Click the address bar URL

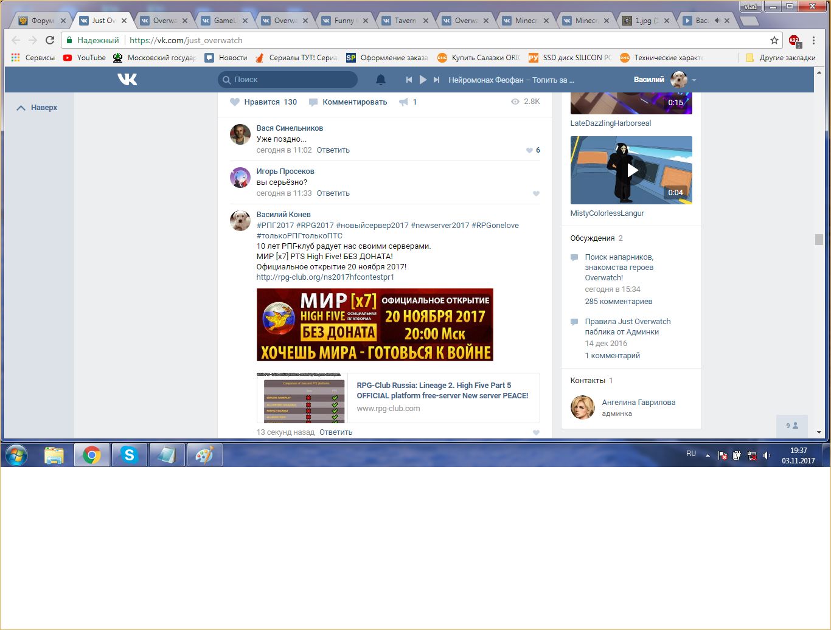(186, 40)
